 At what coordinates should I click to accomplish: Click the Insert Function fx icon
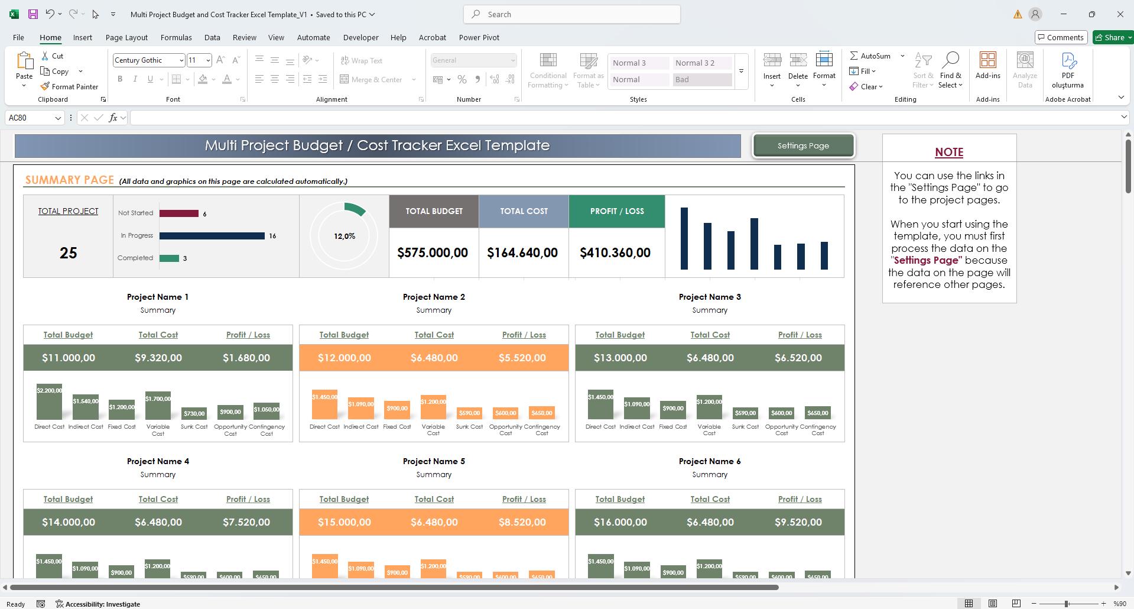pos(113,118)
